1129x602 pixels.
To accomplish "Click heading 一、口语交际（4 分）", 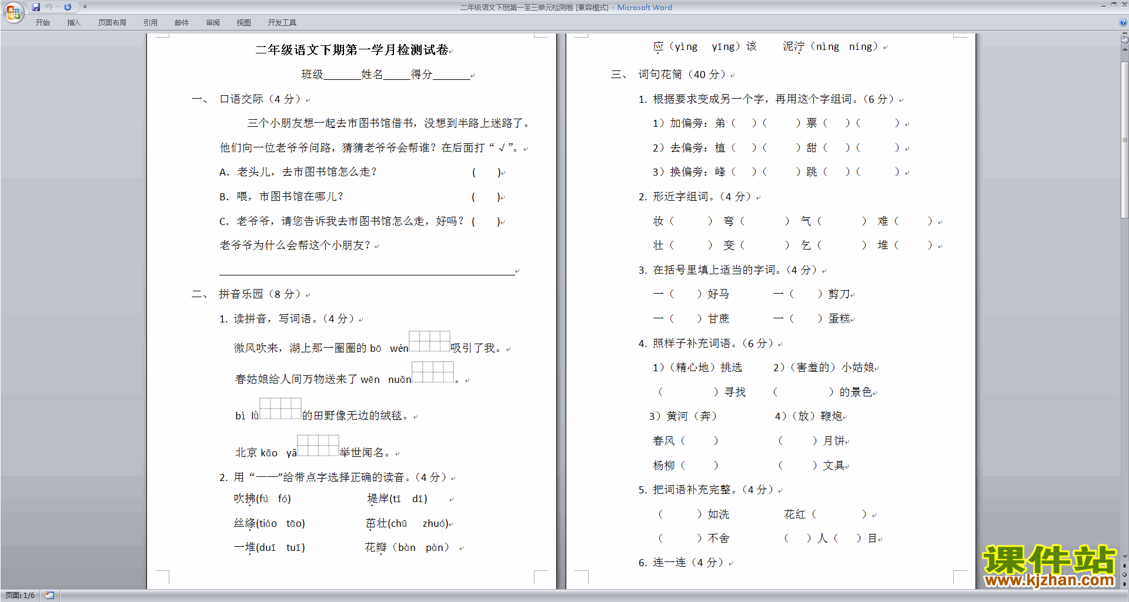I will pos(246,99).
